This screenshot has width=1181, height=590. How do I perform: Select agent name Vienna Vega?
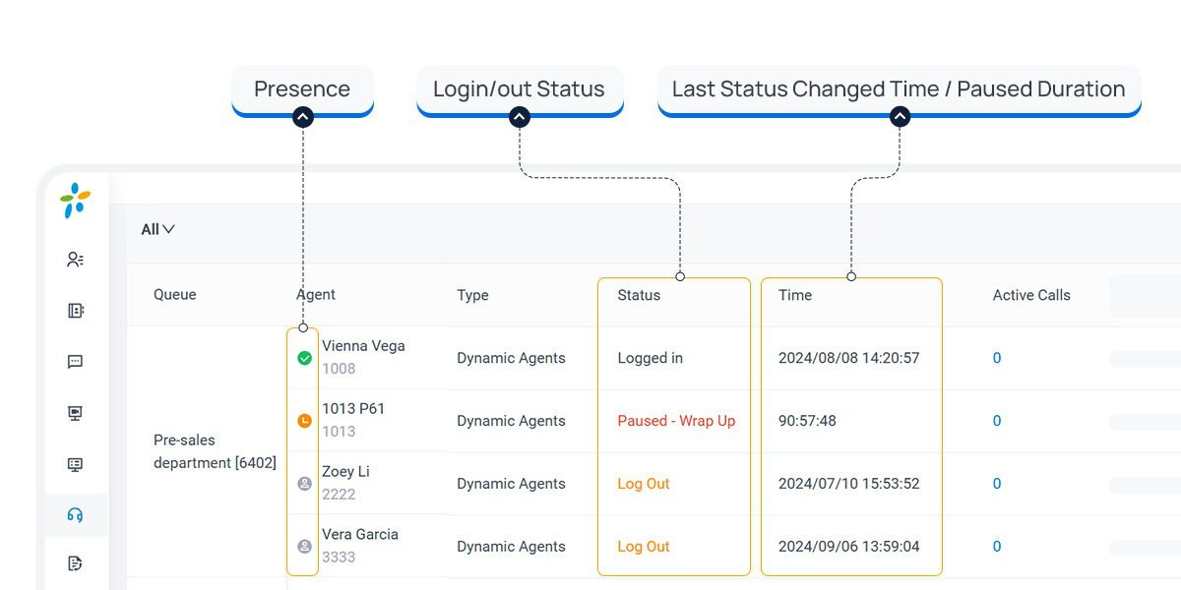tap(363, 346)
